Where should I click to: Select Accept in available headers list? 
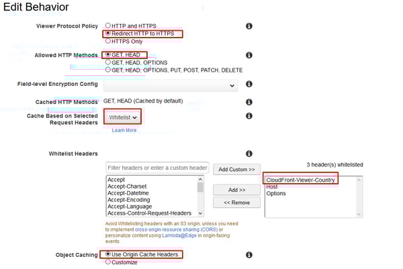(116, 180)
